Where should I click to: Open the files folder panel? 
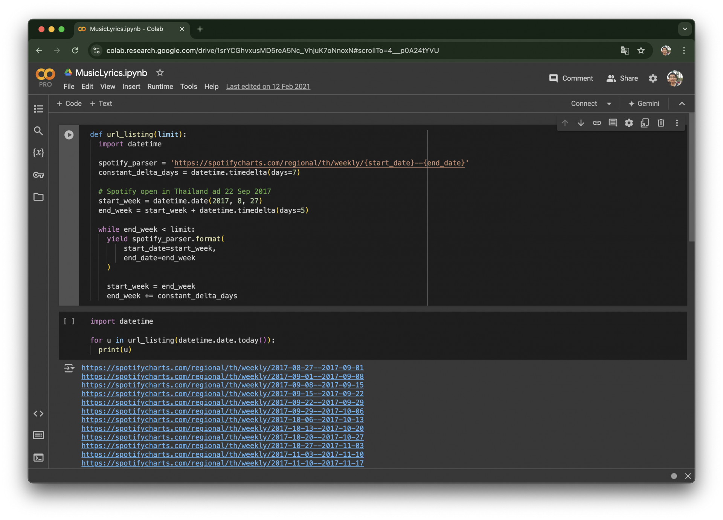38,197
